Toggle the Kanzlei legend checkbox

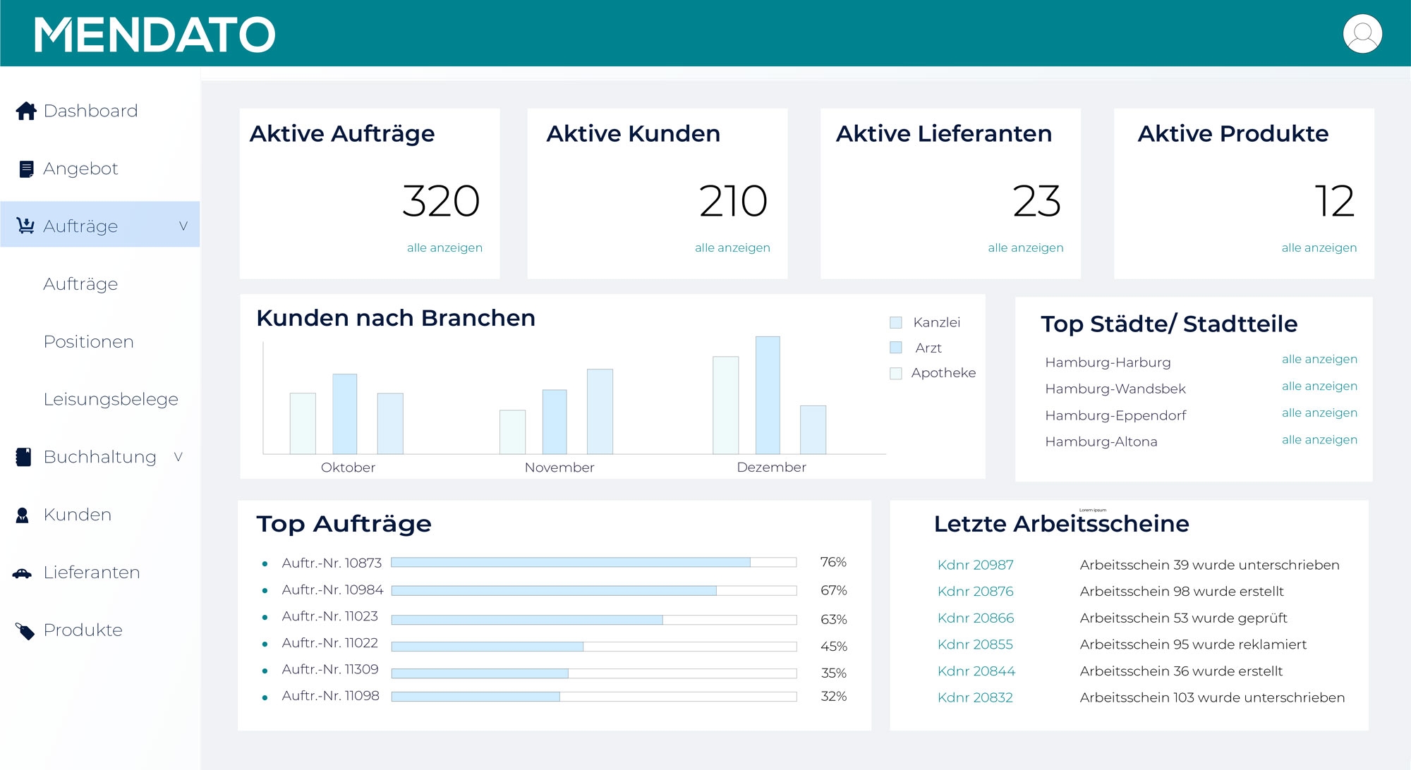click(896, 323)
